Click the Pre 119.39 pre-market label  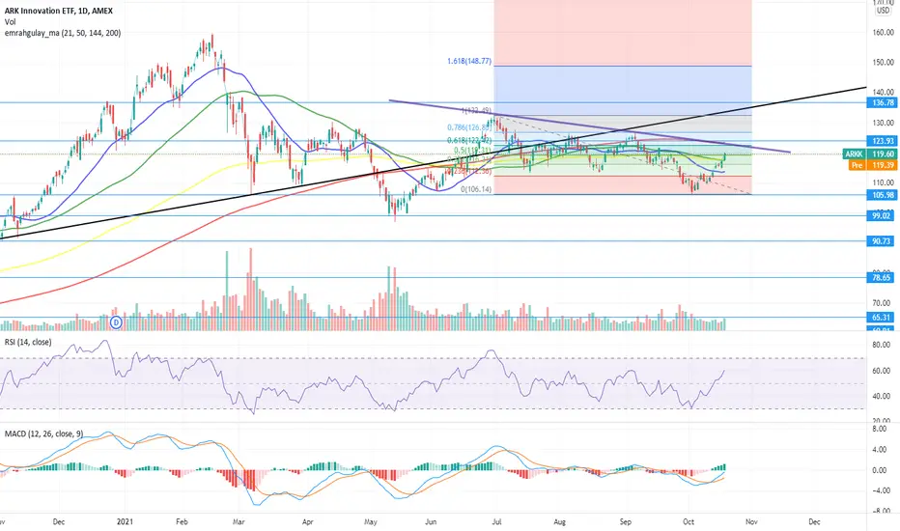click(873, 165)
